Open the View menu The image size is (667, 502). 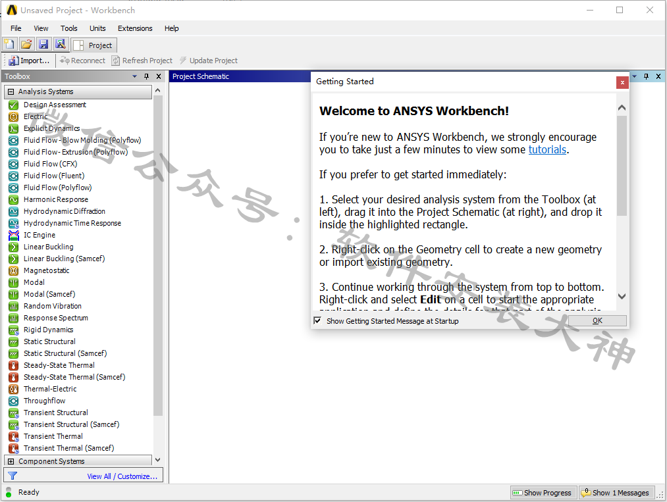41,28
